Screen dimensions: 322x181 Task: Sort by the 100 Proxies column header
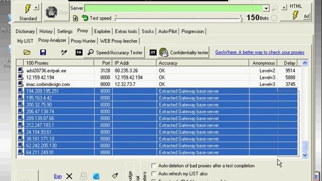click(x=59, y=63)
